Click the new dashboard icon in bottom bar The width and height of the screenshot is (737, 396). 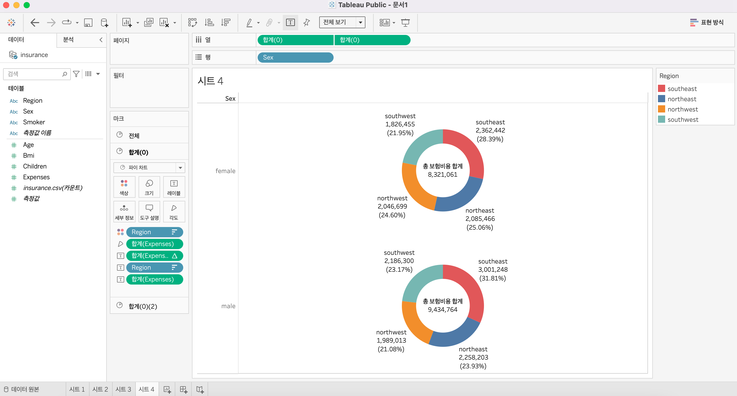[x=183, y=389]
